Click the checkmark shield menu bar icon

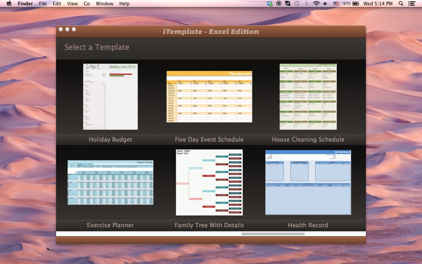pos(288,4)
